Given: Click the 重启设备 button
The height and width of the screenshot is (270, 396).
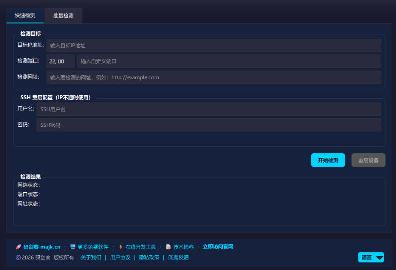Looking at the screenshot, I should (x=368, y=160).
